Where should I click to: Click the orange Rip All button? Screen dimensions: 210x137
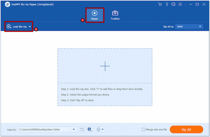tap(186, 130)
